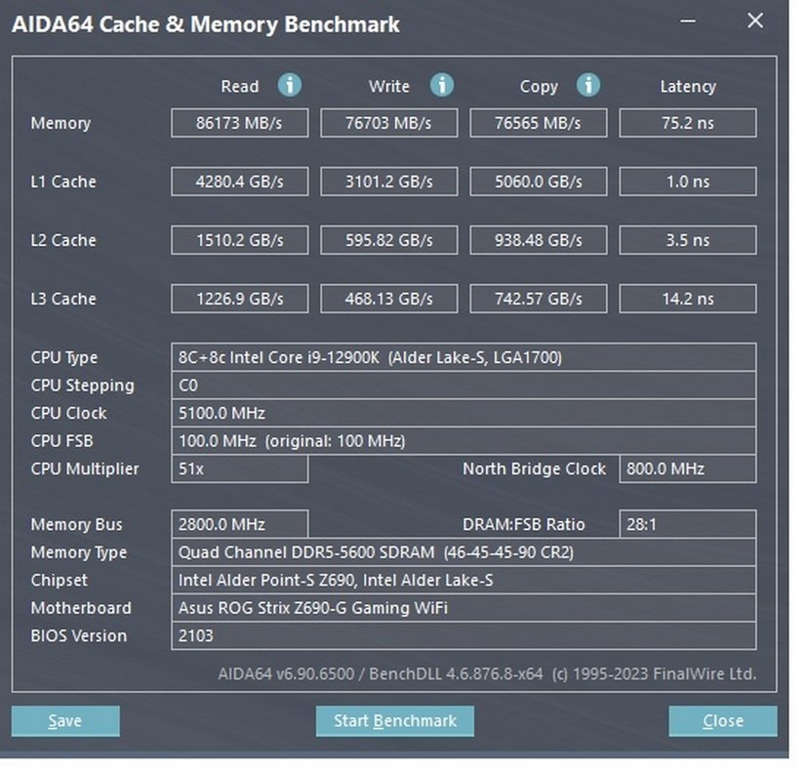This screenshot has width=805, height=773.
Task: Click the Start Benchmark button
Action: pos(395,721)
